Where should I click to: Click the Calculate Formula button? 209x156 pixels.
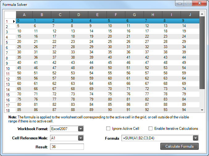pyautogui.click(x=179, y=146)
